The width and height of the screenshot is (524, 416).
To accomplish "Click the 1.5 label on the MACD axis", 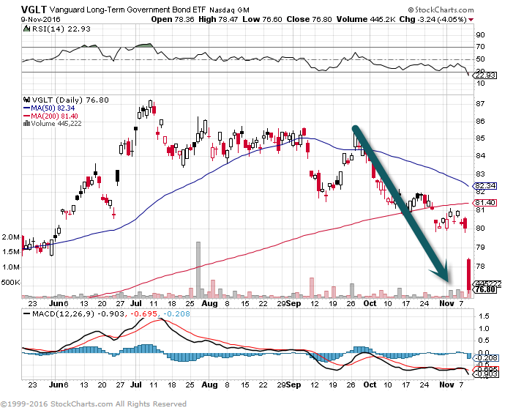I will pyautogui.click(x=484, y=316).
